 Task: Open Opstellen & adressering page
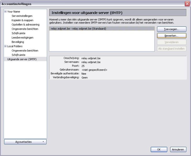25,24
